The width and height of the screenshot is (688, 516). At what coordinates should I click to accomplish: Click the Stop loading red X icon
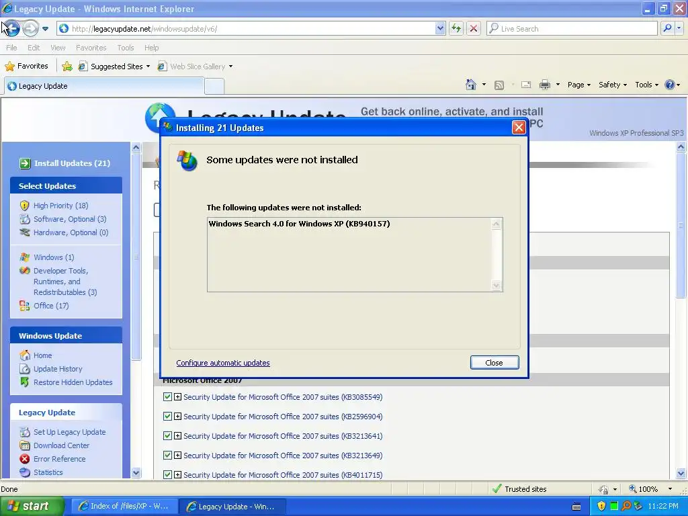[474, 28]
